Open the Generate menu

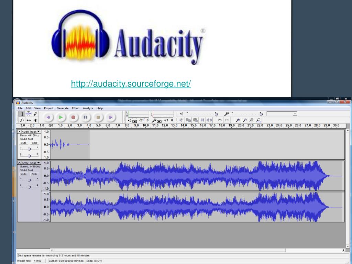pyautogui.click(x=63, y=108)
